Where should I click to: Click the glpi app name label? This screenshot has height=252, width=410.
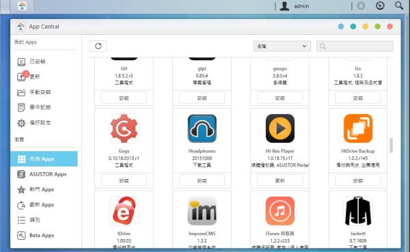(x=202, y=68)
